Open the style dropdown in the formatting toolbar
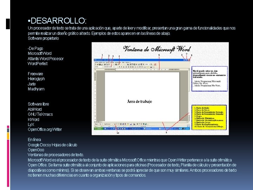 [x=99, y=67]
